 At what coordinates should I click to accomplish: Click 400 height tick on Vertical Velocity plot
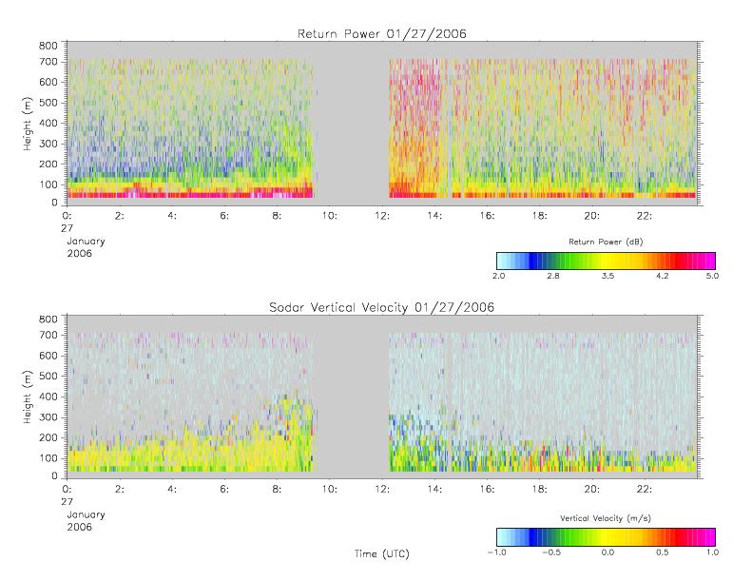click(x=48, y=397)
